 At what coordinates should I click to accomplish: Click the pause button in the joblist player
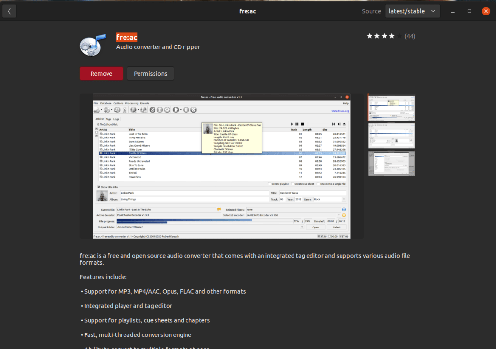click(297, 124)
